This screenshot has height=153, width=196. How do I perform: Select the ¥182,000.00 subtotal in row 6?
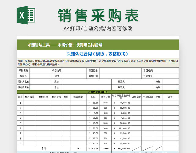click(121, 128)
